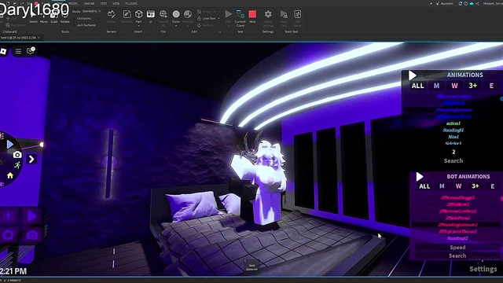The width and height of the screenshot is (503, 283).
Task: Click the Exit Game icon
Action: (x=297, y=18)
